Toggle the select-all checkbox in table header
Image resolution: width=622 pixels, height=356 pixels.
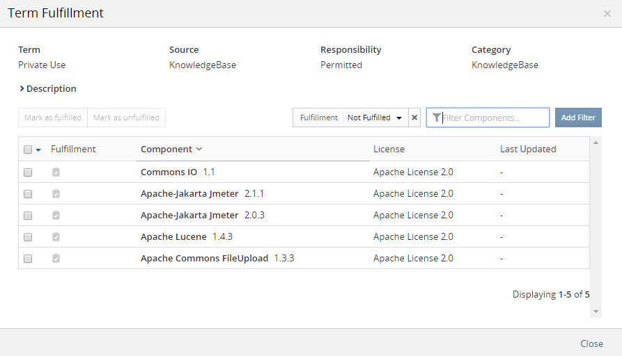point(28,149)
